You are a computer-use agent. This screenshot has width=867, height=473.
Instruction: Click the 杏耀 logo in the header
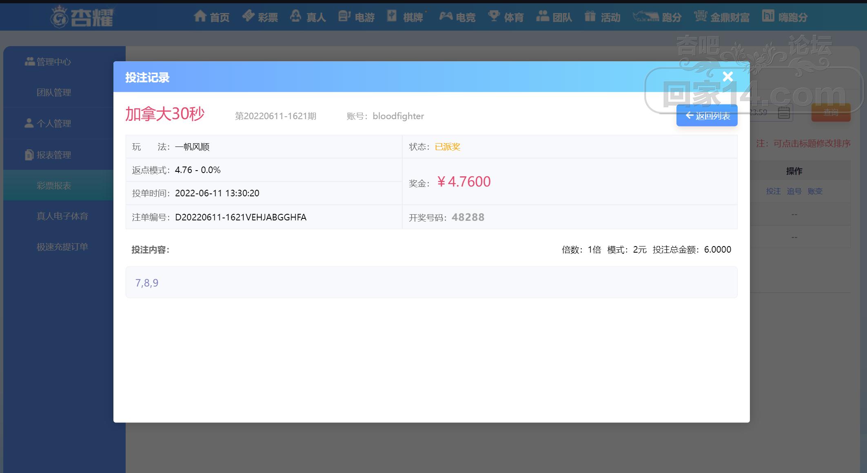tap(82, 17)
